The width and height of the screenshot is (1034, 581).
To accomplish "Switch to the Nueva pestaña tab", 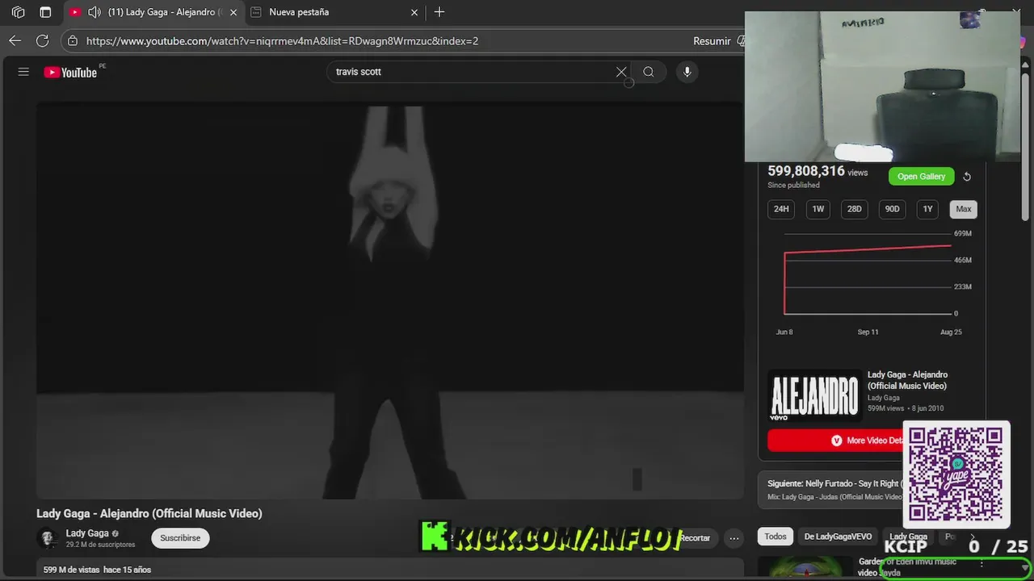I will (335, 12).
